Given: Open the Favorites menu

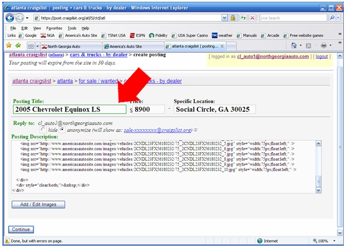Looking at the screenshot, I should point(54,29).
